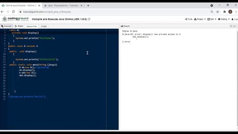The image size is (238, 134).
Task: Click line number 20 in the gutter
Action: pyautogui.click(x=4, y=81)
